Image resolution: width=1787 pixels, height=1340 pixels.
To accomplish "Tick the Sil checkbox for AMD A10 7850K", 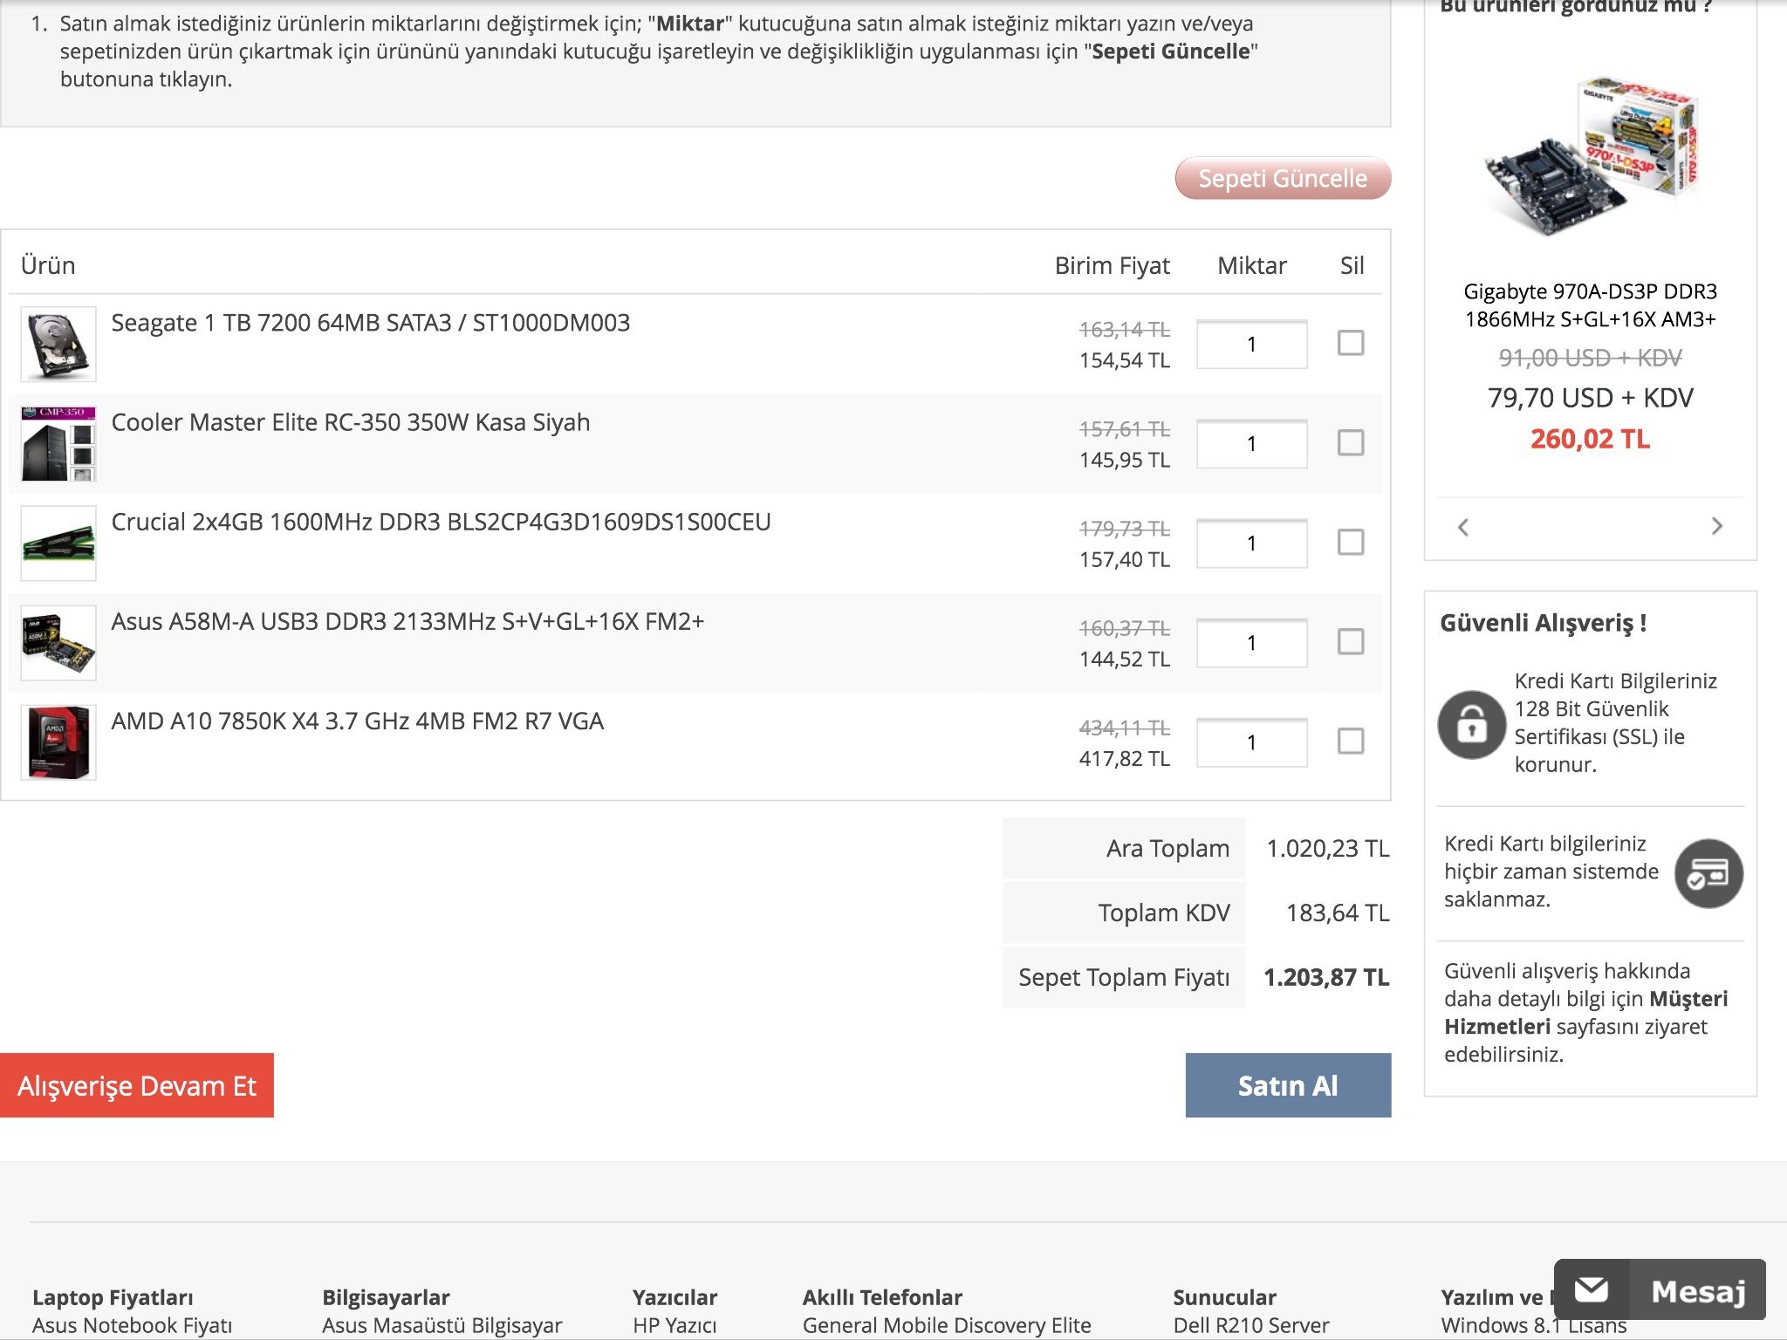I will coord(1350,741).
